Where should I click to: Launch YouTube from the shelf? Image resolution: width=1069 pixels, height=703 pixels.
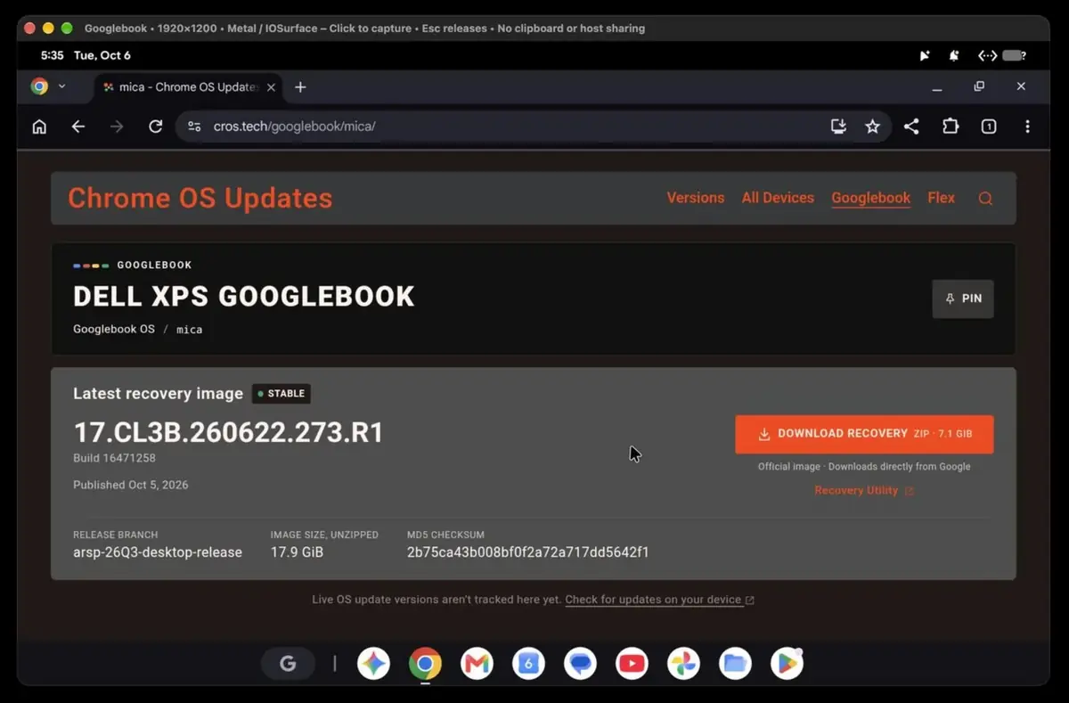pos(632,663)
